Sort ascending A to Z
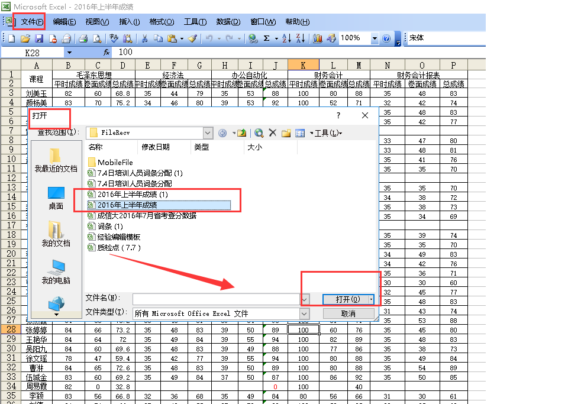The height and width of the screenshot is (404, 568). point(286,38)
